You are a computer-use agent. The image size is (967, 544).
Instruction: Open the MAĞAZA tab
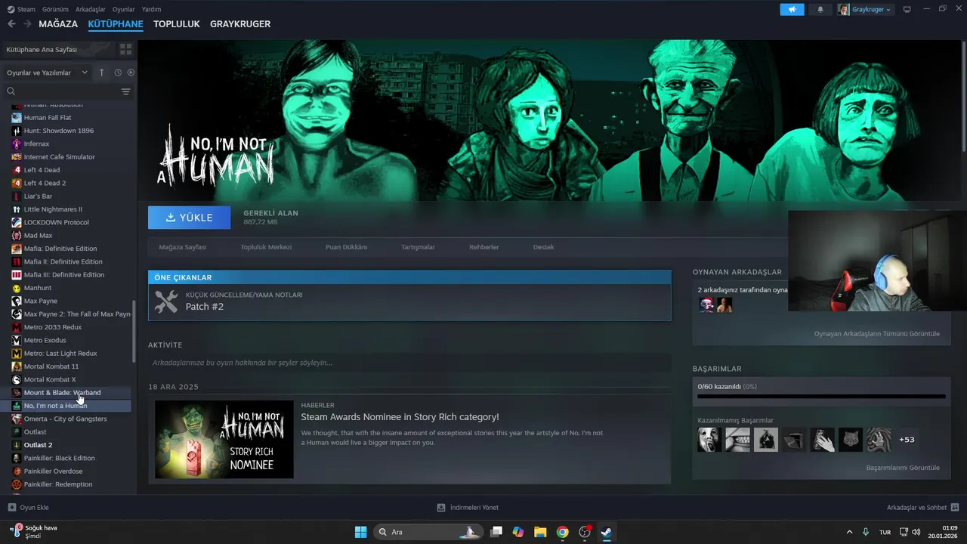(x=58, y=24)
